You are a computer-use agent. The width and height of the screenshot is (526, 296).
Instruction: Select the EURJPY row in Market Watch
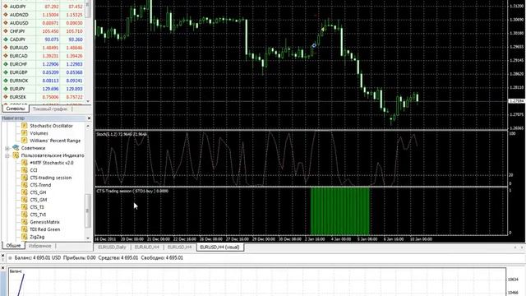tap(44, 89)
